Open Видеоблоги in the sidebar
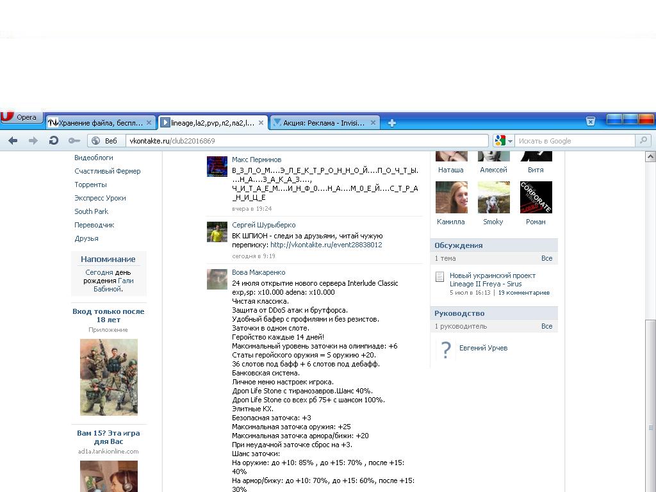This screenshot has height=492, width=656. (94, 158)
